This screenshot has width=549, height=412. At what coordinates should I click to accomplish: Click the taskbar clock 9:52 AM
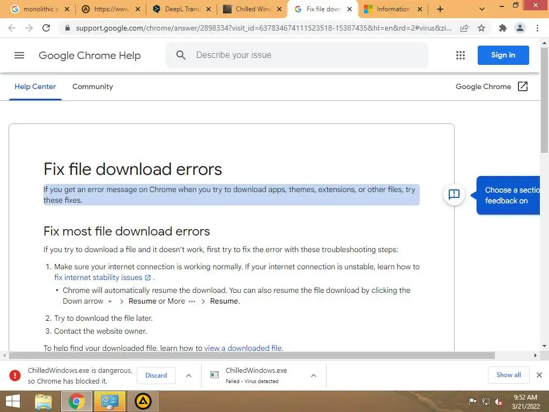[x=525, y=398]
